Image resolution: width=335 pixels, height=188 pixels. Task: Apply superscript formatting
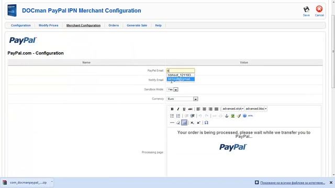[198, 123]
